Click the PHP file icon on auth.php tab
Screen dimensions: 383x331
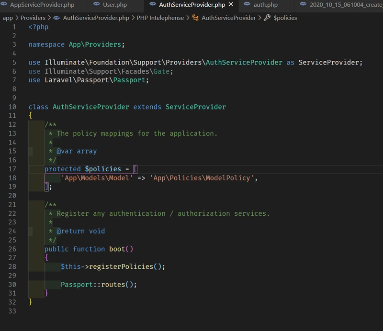247,4
